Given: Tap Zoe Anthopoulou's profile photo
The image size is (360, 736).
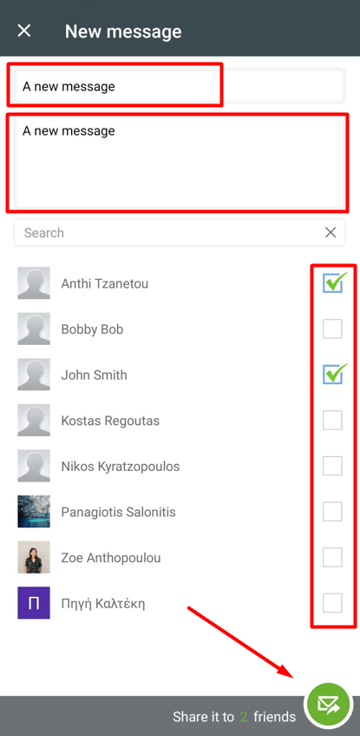Looking at the screenshot, I should 34,557.
